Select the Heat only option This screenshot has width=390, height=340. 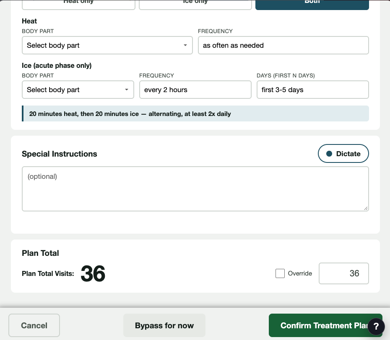78,5
